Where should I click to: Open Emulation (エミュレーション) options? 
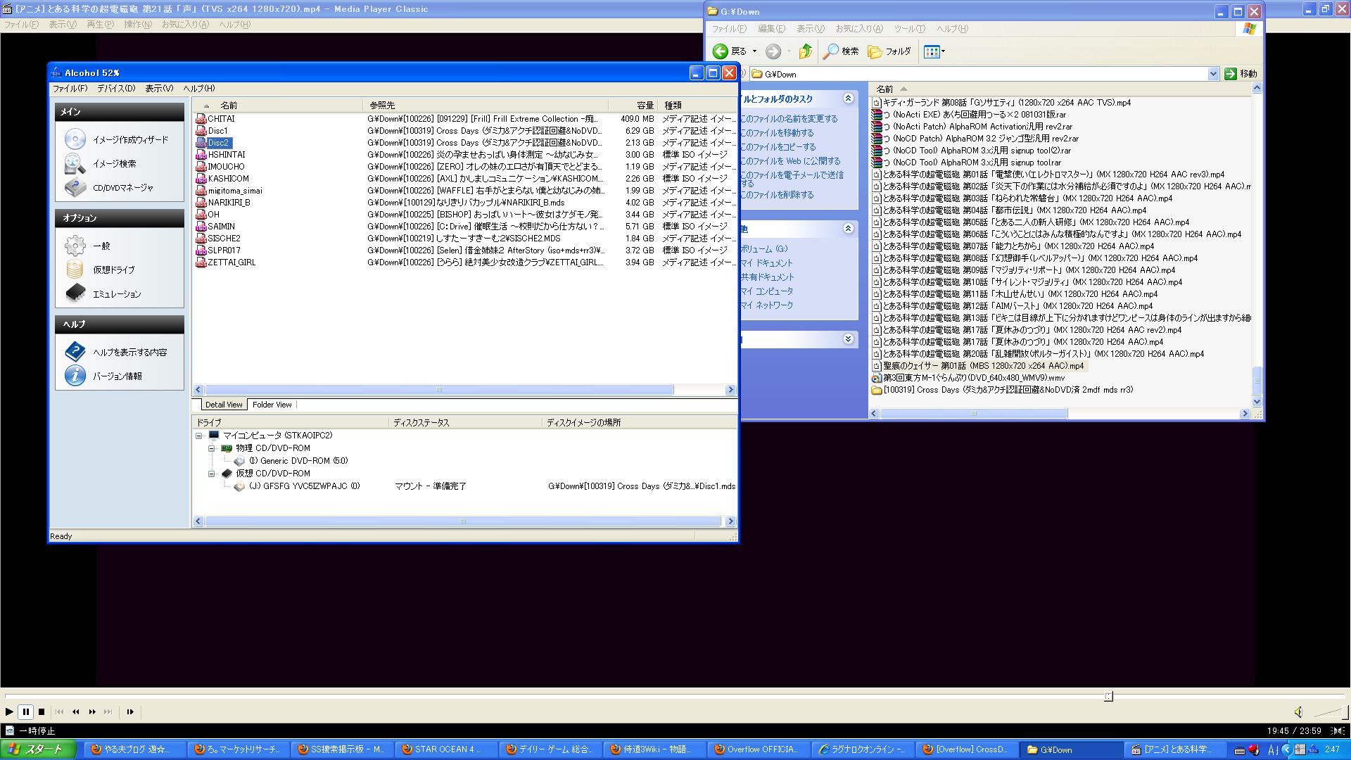tap(103, 293)
